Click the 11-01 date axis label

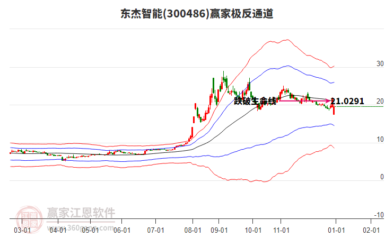[x=281, y=230]
